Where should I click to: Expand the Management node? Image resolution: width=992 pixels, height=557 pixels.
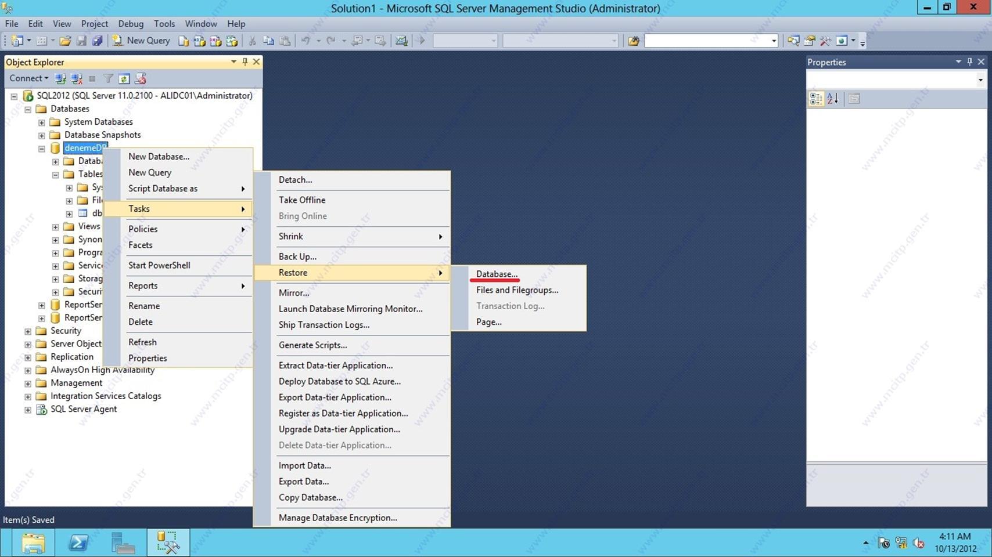[27, 384]
